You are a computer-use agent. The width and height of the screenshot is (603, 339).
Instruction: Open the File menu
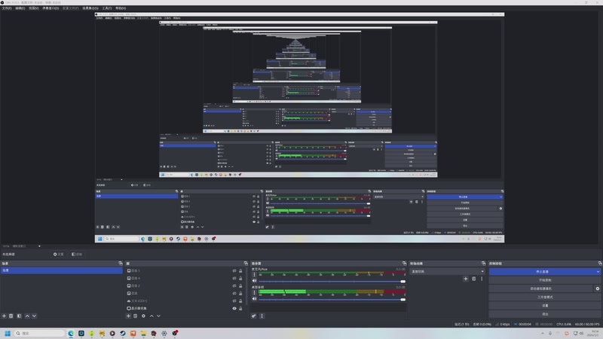7,8
